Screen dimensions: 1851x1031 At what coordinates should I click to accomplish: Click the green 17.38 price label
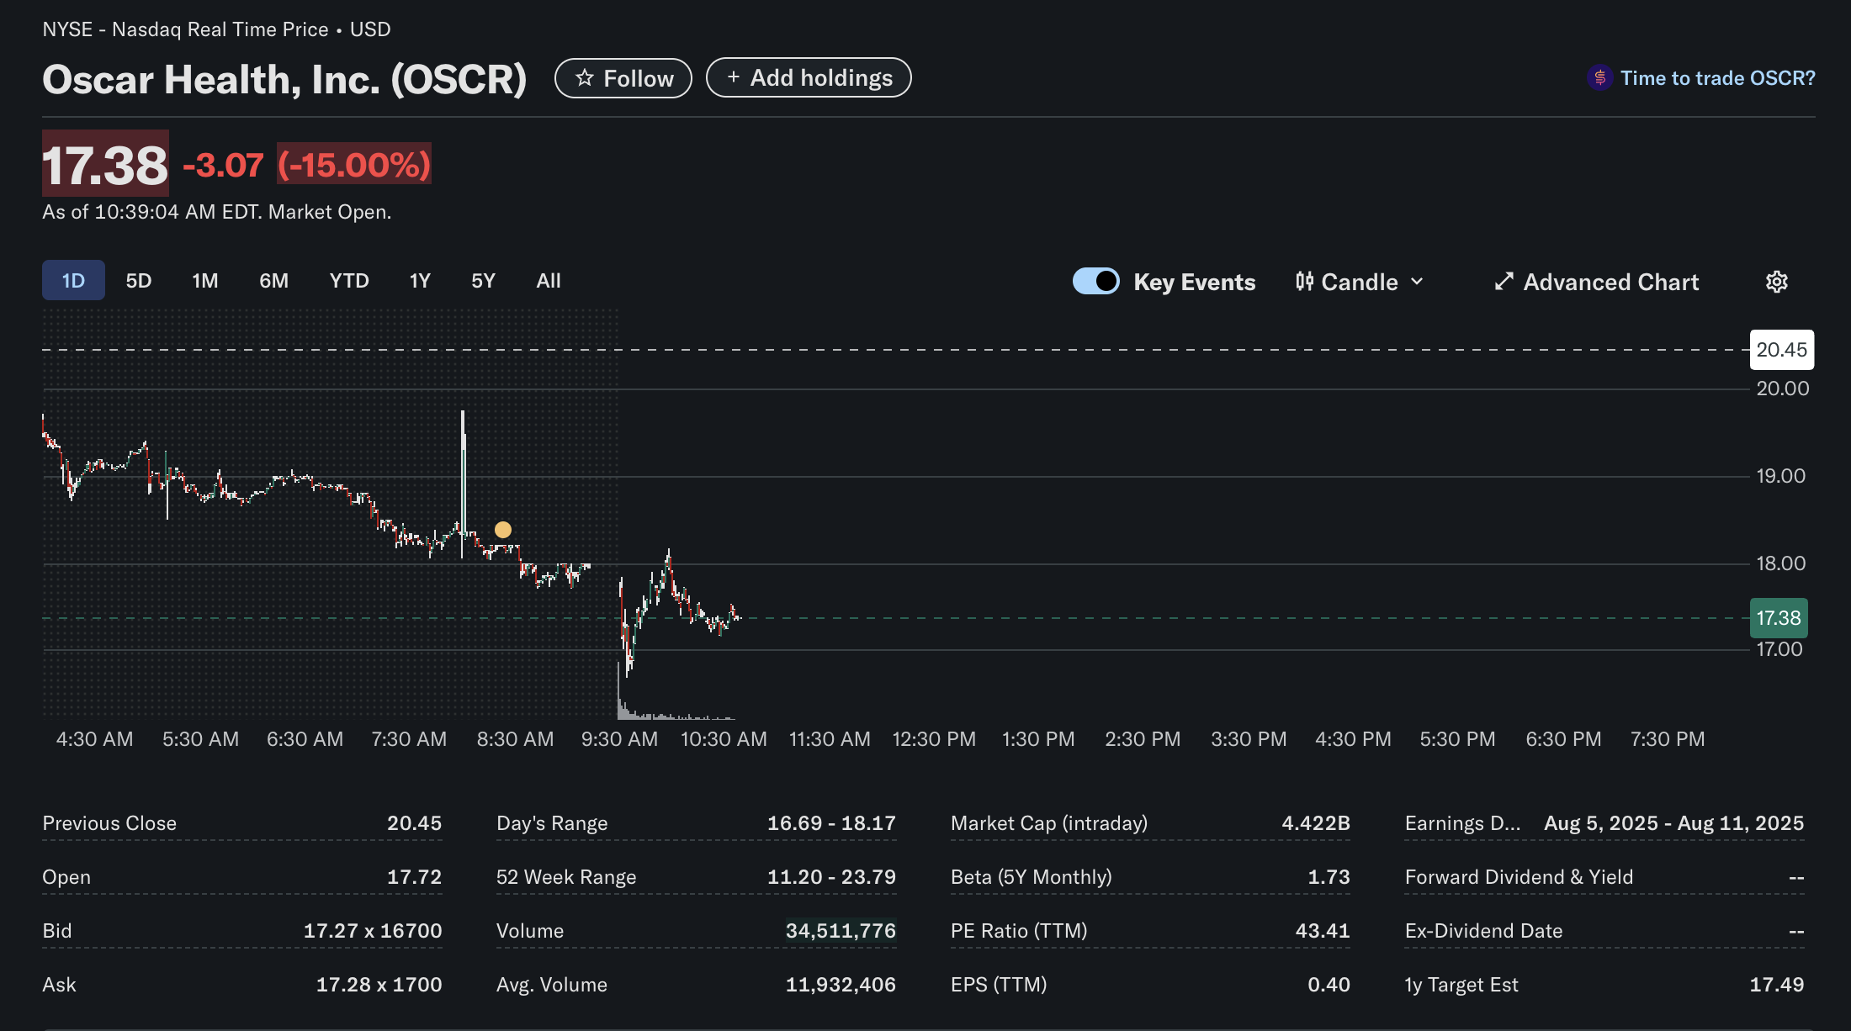1779,618
